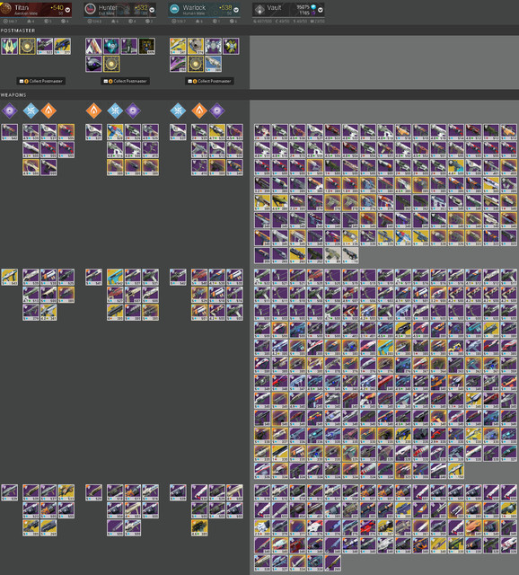This screenshot has width=519, height=575.
Task: Select Hunter's equipped energy weapon
Action: (93, 277)
